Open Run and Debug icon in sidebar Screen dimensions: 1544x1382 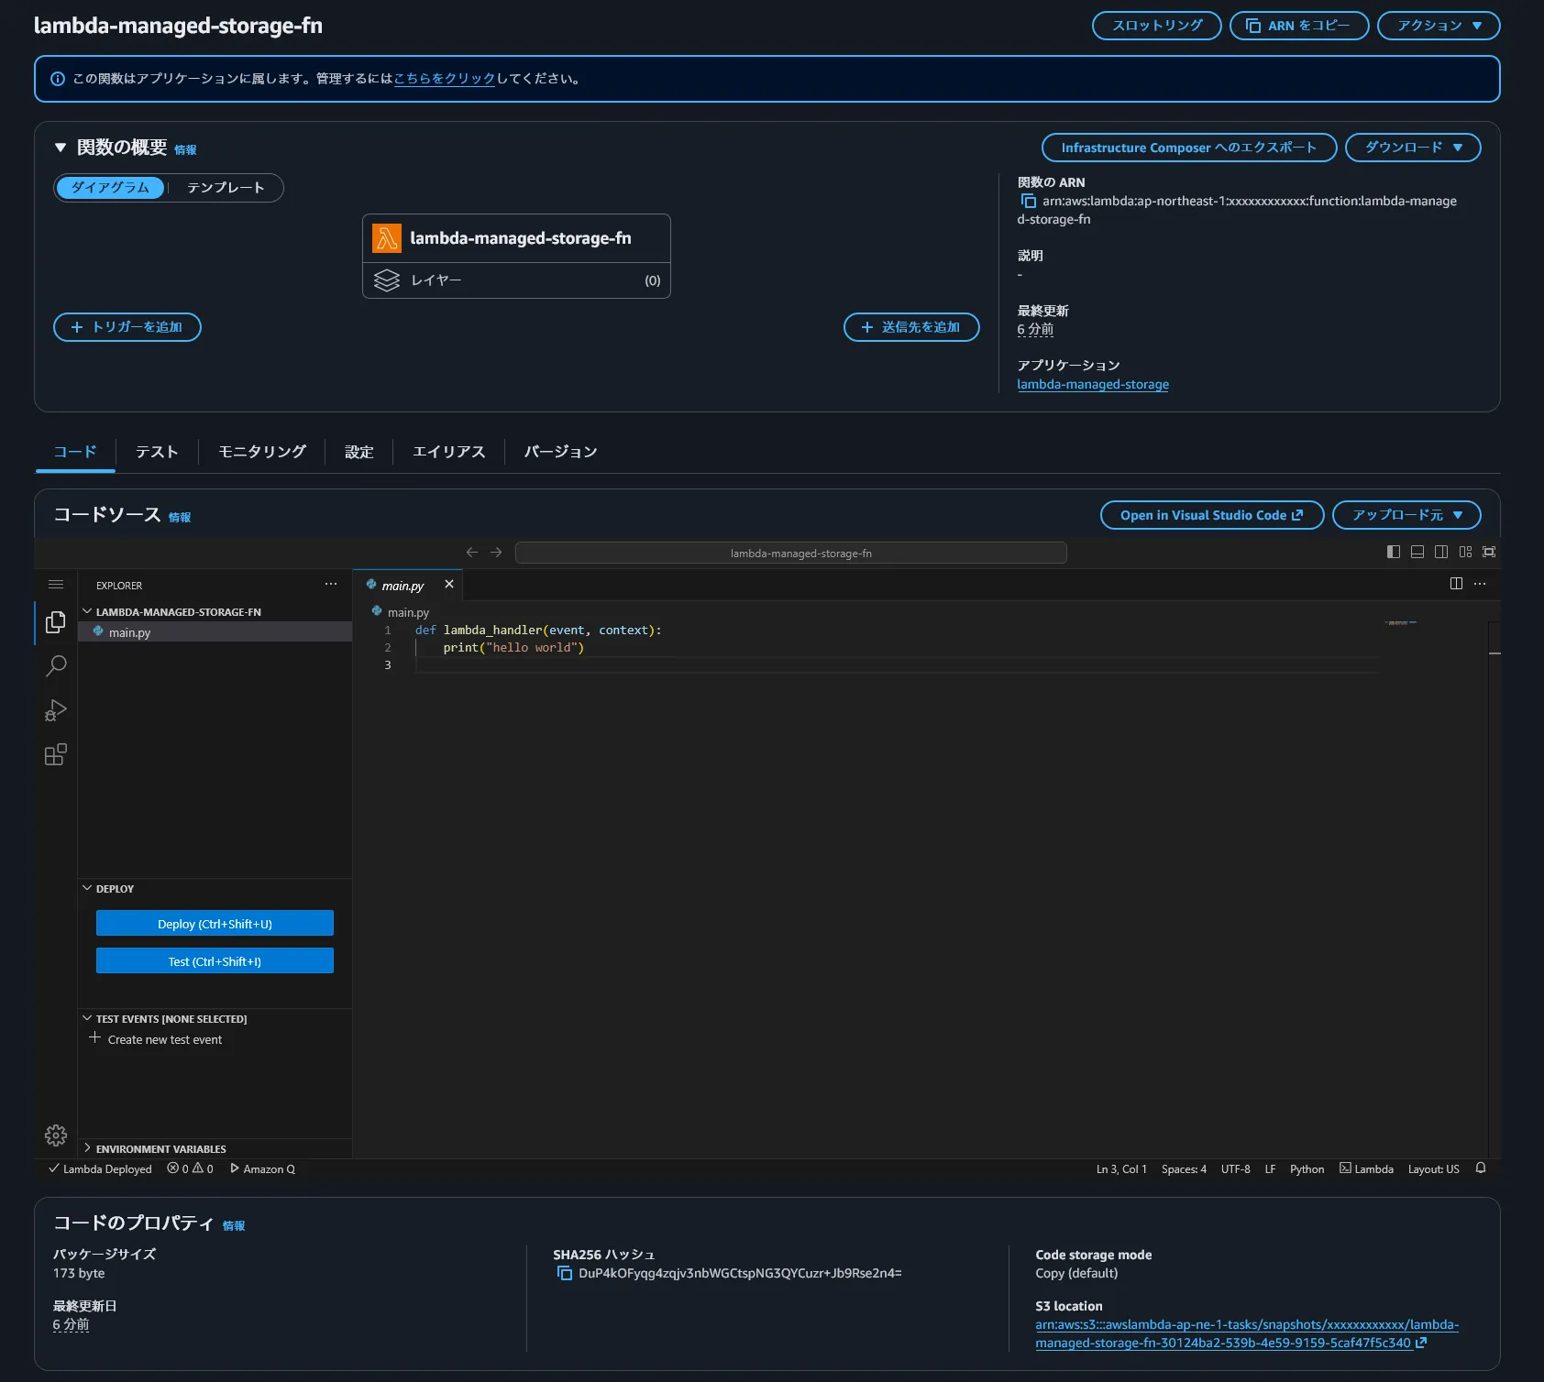(56, 710)
